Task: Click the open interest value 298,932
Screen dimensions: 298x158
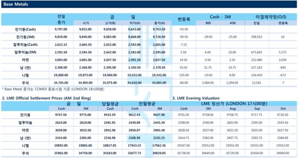Action: [257, 37]
